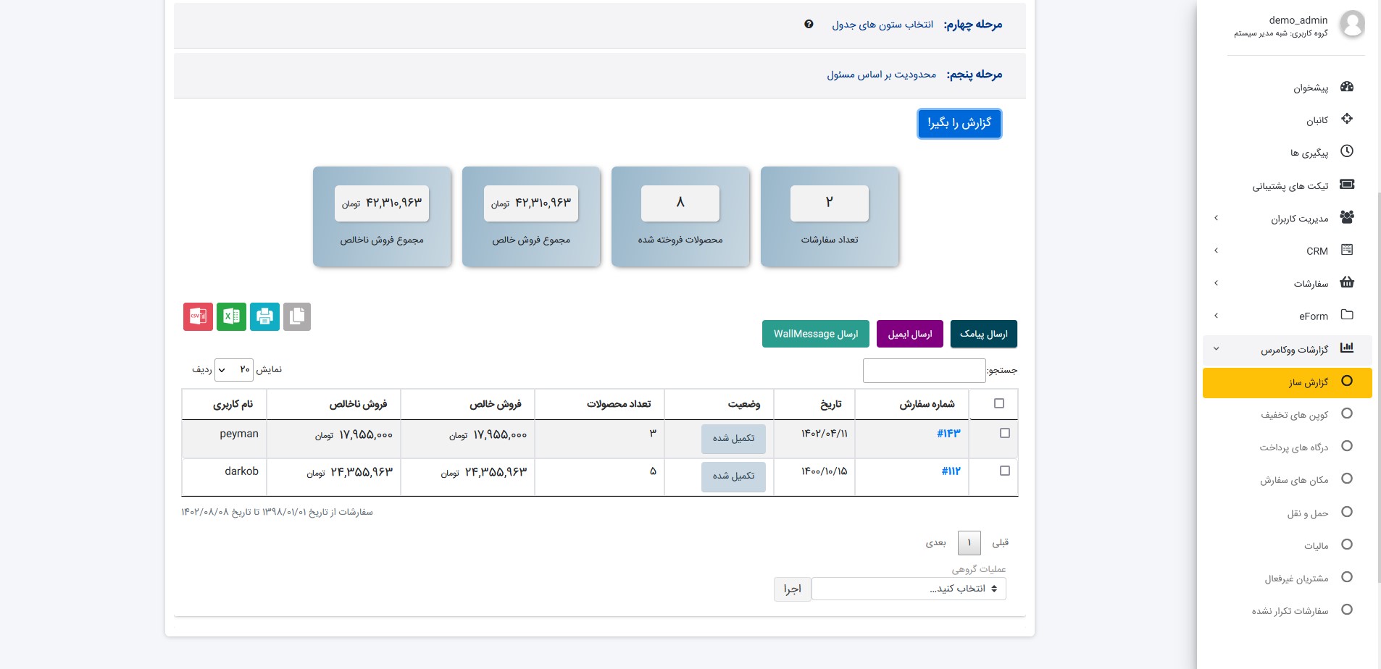This screenshot has height=669, width=1381.
Task: Click the demo_admin profile avatar
Action: click(x=1351, y=25)
